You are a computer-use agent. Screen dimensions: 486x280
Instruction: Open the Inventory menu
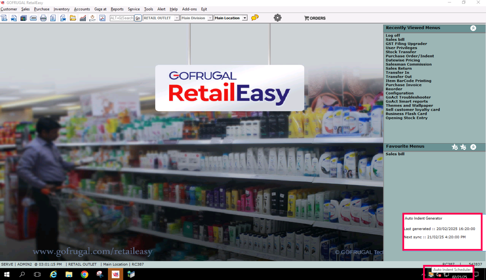click(x=62, y=9)
